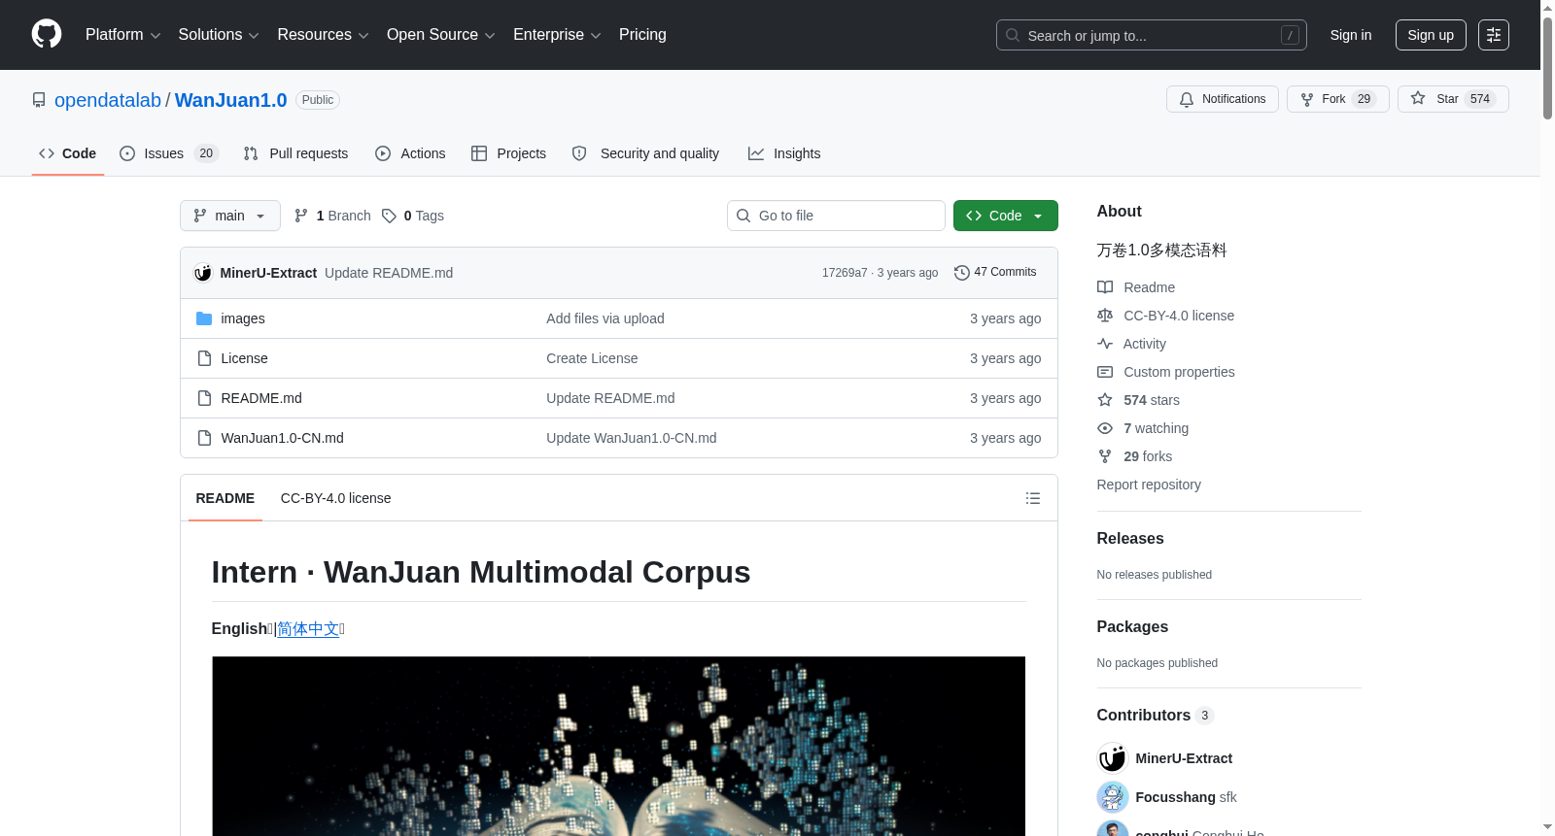Open the opendatalab organization link

click(108, 100)
